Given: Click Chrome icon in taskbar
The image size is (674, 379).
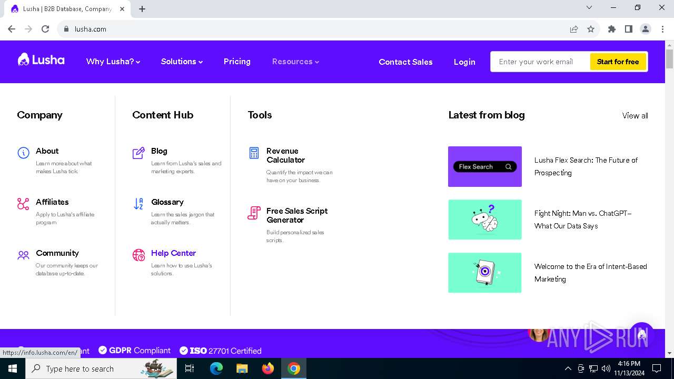Looking at the screenshot, I should pos(294,368).
